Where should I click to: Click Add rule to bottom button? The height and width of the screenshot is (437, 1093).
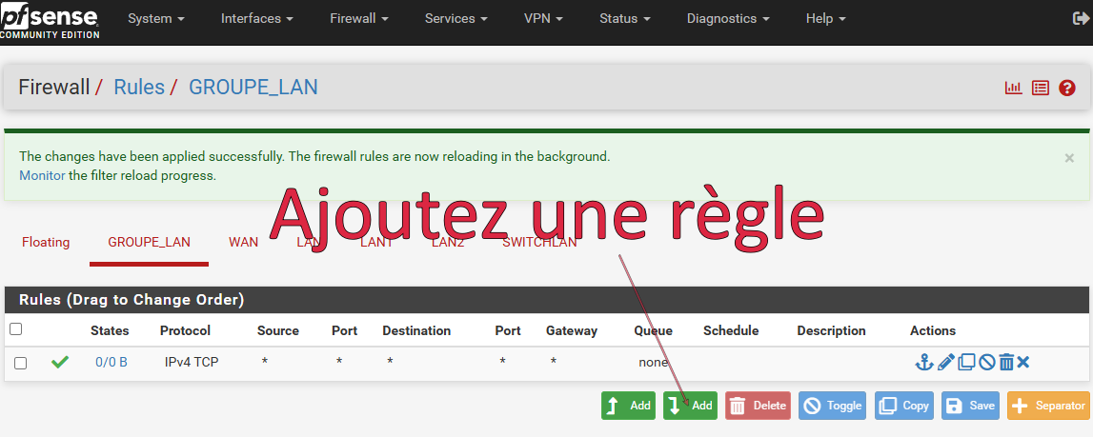point(690,406)
